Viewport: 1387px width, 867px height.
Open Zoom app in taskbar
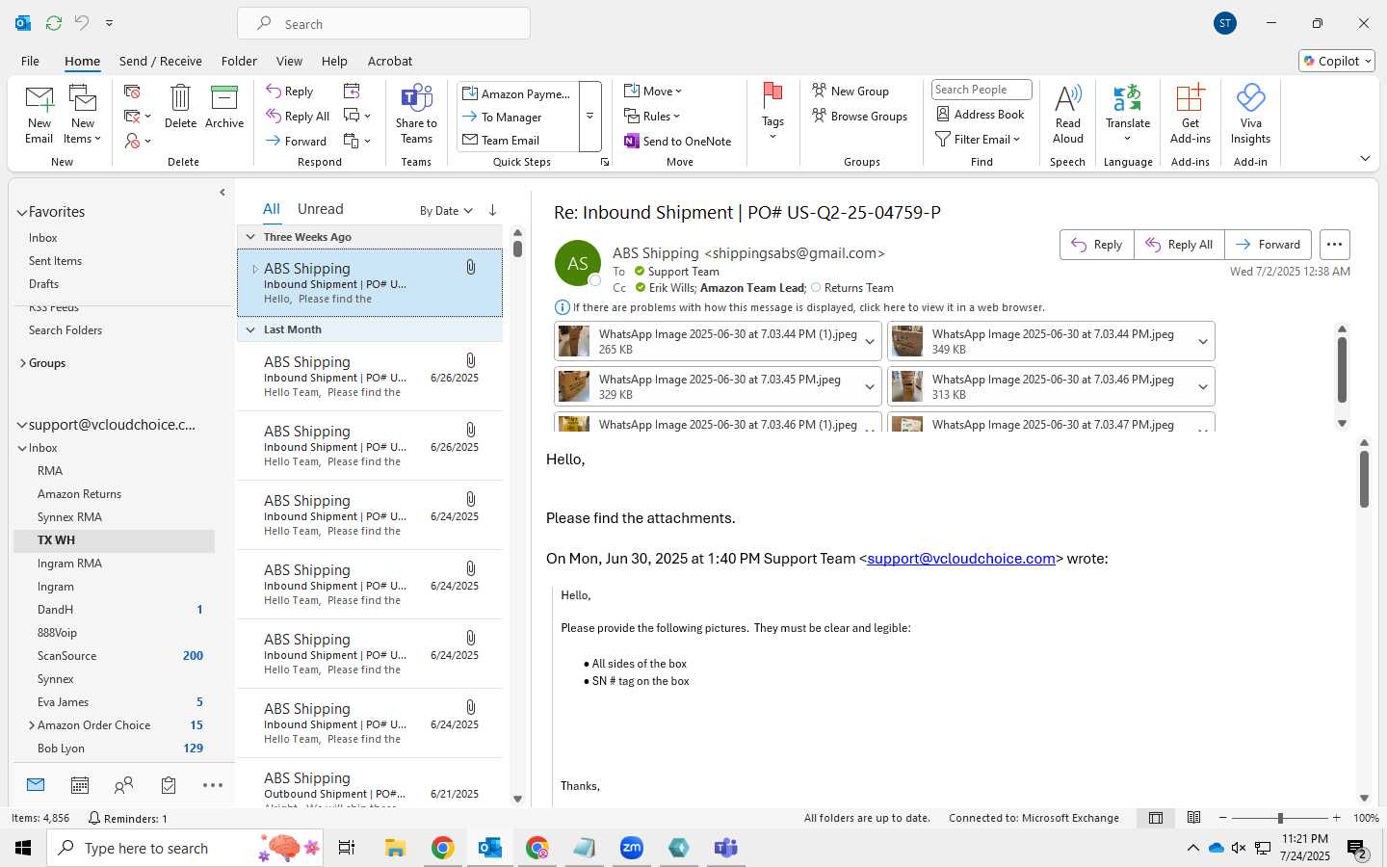pos(632,848)
